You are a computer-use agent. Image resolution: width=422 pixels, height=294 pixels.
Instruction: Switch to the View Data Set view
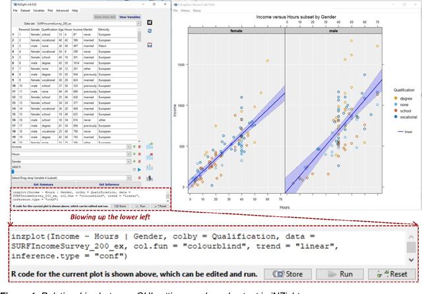[x=105, y=16]
